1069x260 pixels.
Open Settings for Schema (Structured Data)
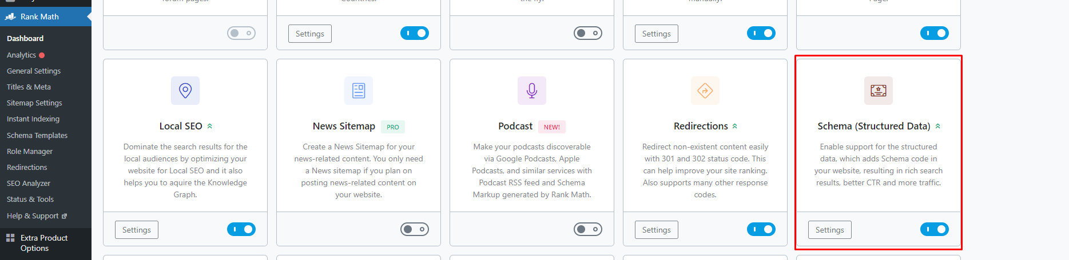(829, 230)
